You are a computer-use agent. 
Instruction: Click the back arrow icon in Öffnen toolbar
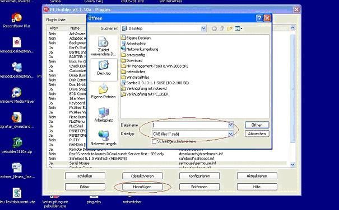[214, 28]
